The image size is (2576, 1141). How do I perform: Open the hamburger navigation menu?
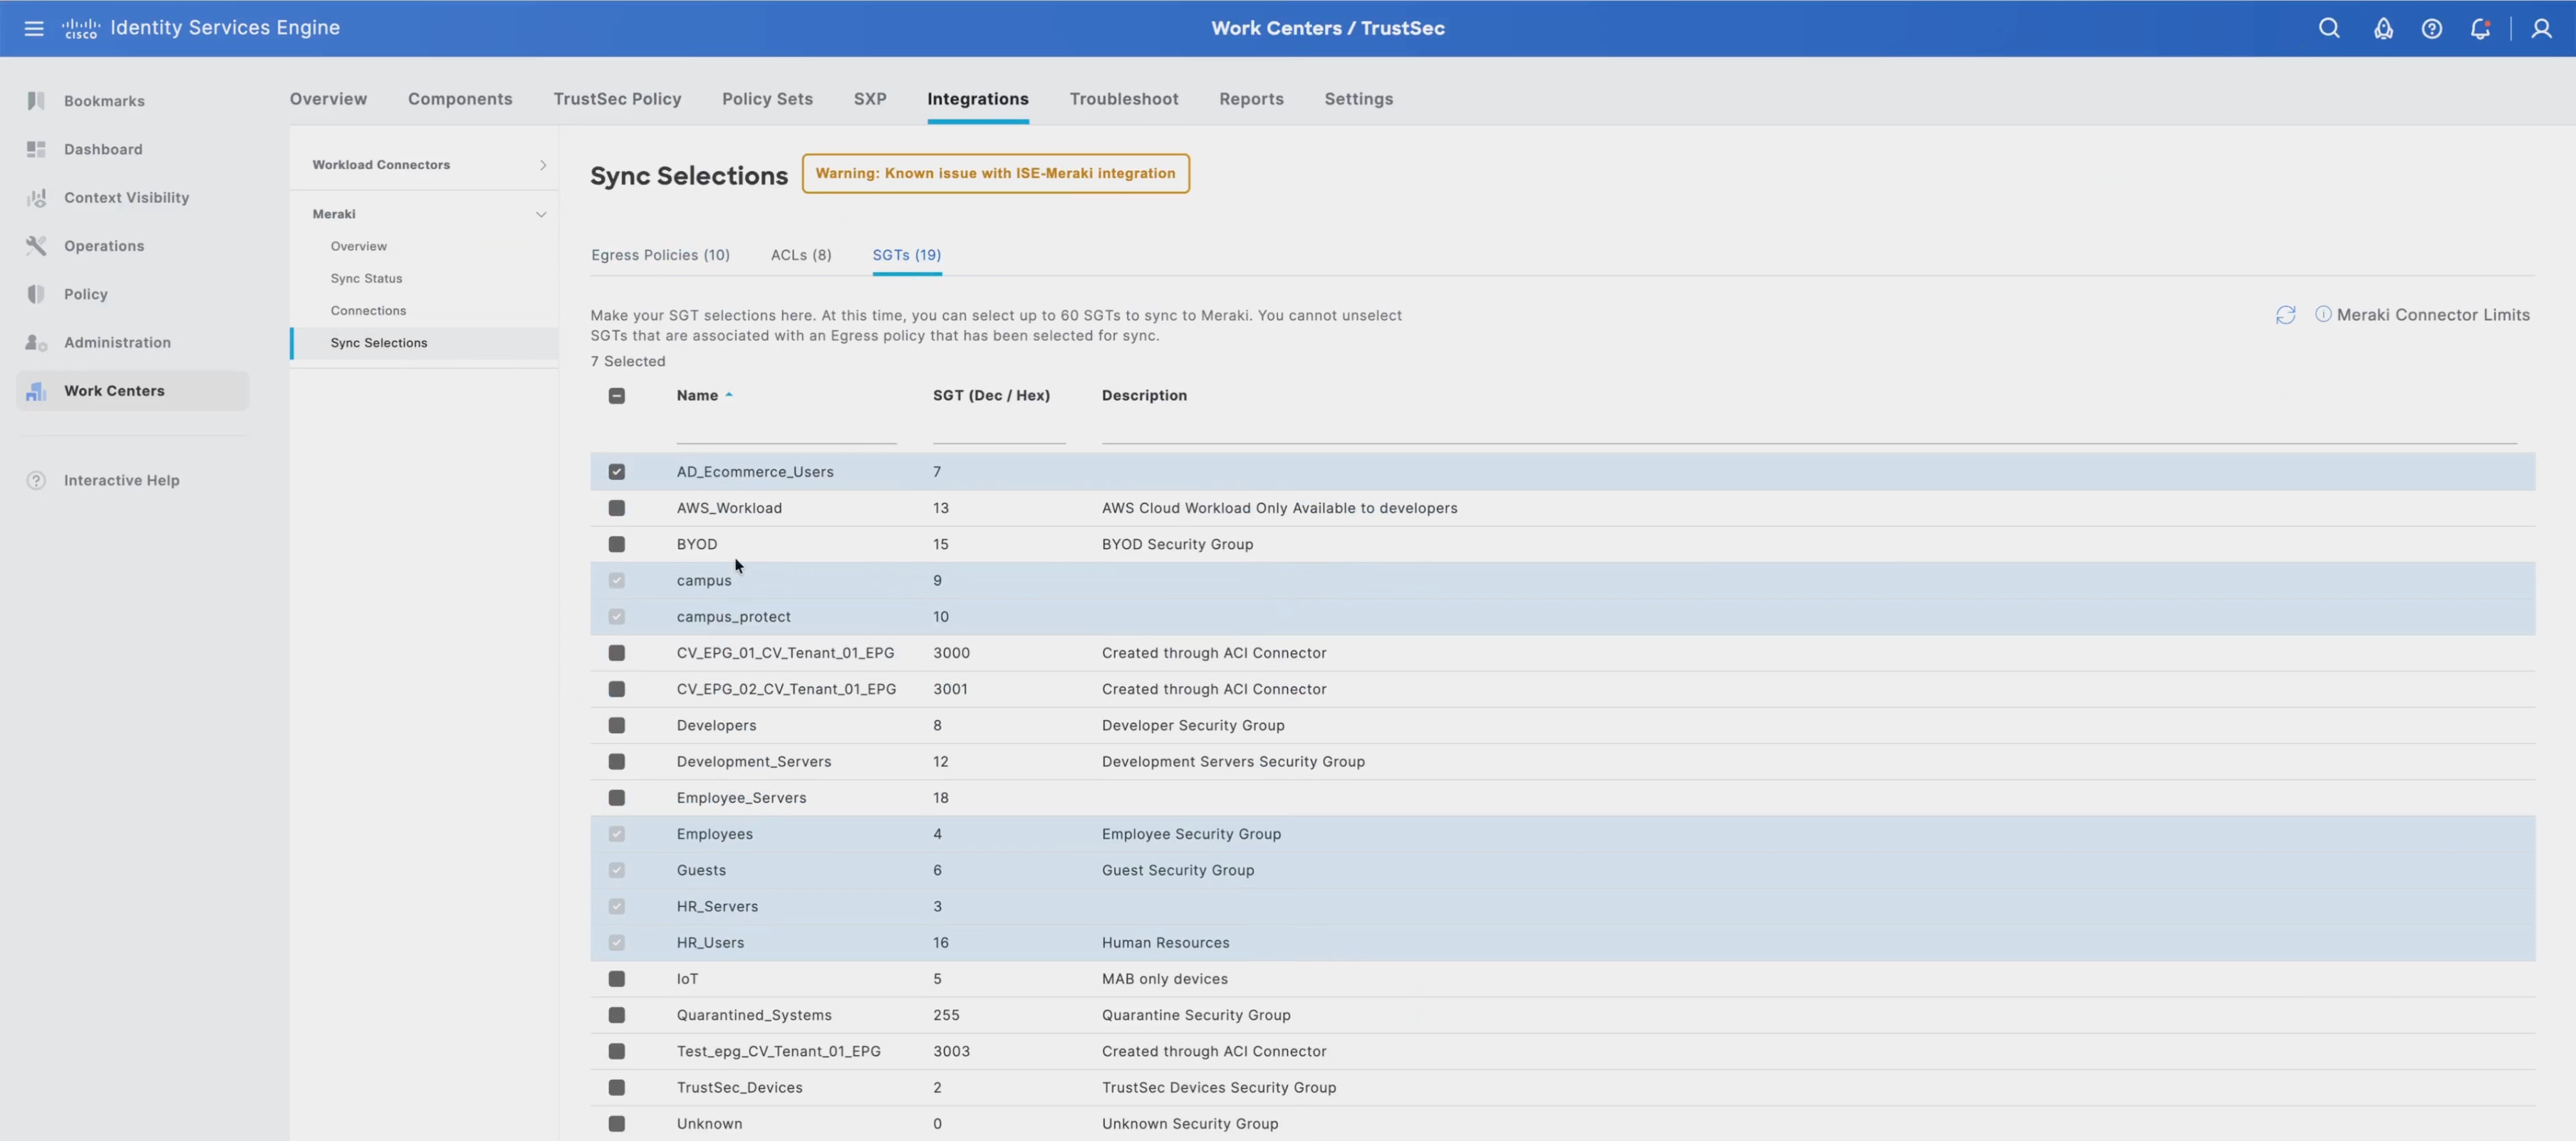(34, 28)
